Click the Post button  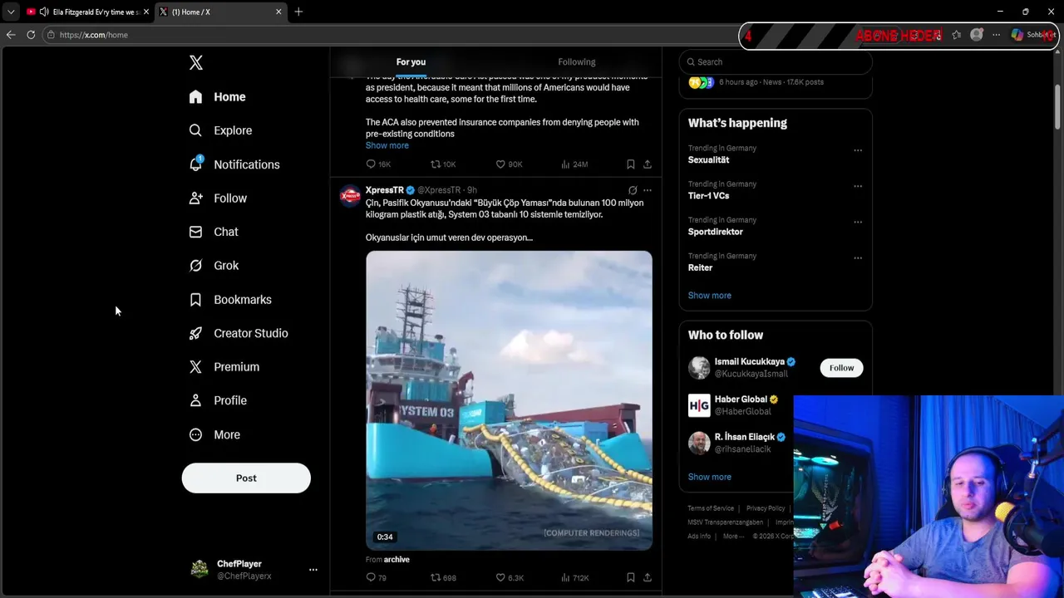[x=246, y=478]
